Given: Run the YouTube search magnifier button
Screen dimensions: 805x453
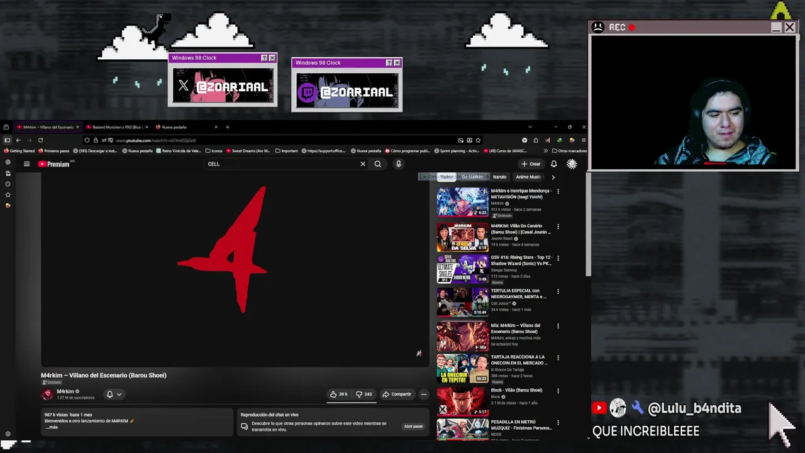Looking at the screenshot, I should pyautogui.click(x=378, y=164).
